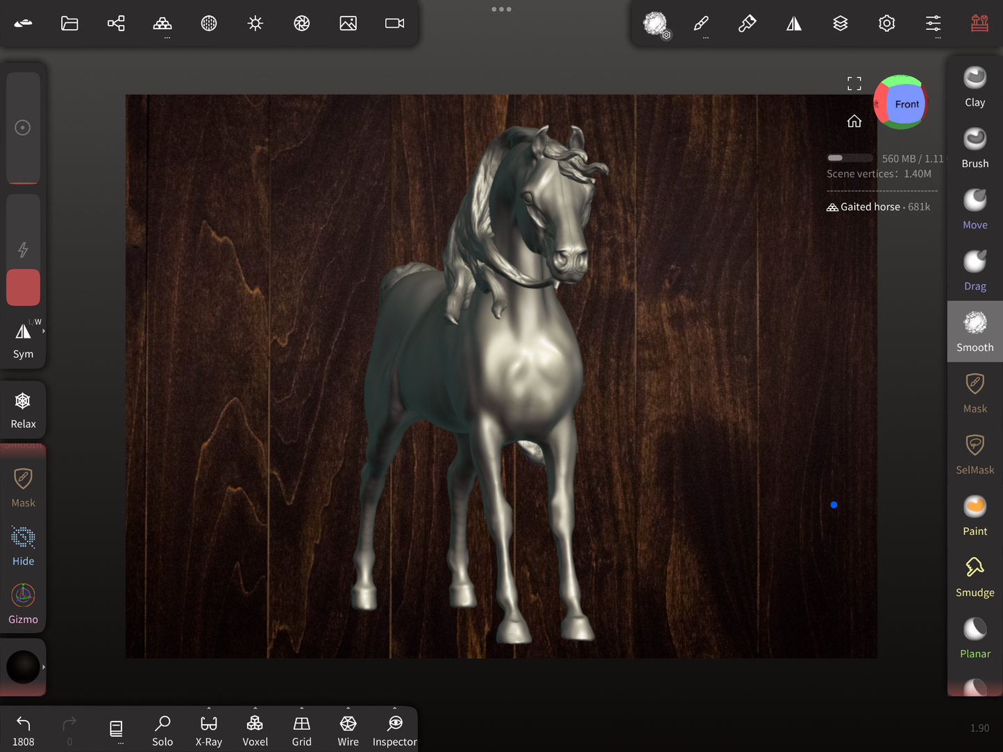Toggle Solo mode
The height and width of the screenshot is (752, 1003).
coord(162,730)
